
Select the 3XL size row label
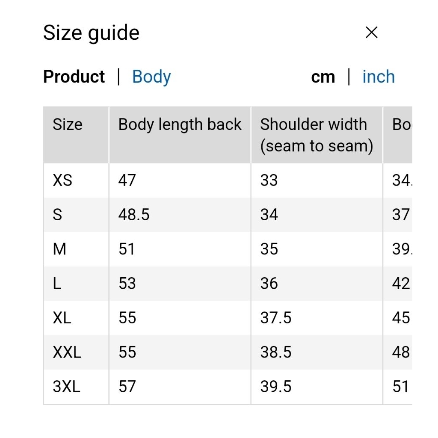coord(66,387)
